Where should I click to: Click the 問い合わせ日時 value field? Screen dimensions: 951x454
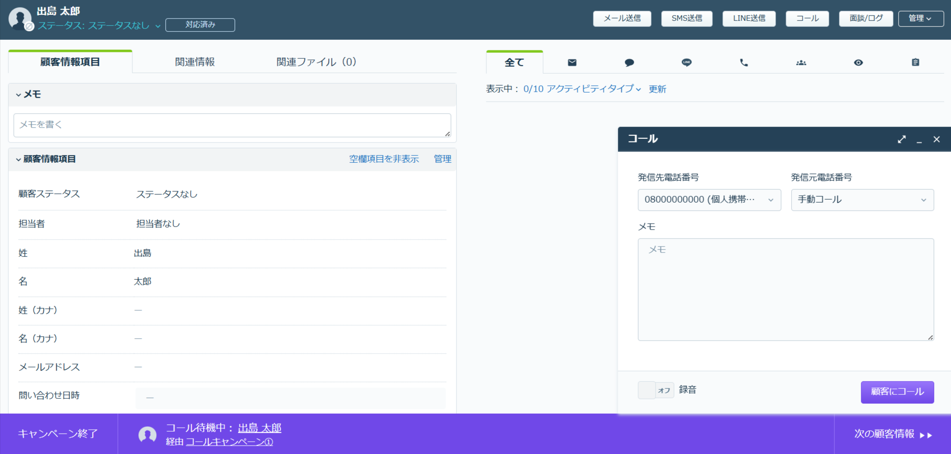pyautogui.click(x=290, y=398)
